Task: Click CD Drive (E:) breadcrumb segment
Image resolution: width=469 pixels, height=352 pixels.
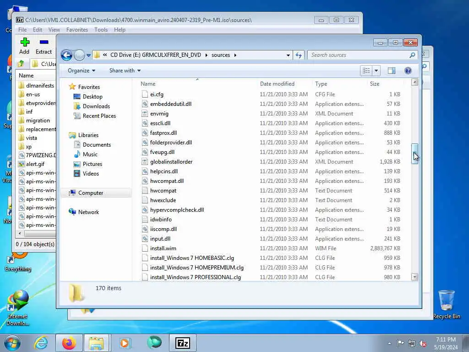Action: 156,55
